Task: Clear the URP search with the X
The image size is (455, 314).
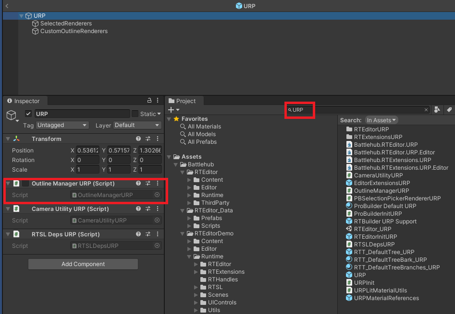Action: click(x=426, y=109)
